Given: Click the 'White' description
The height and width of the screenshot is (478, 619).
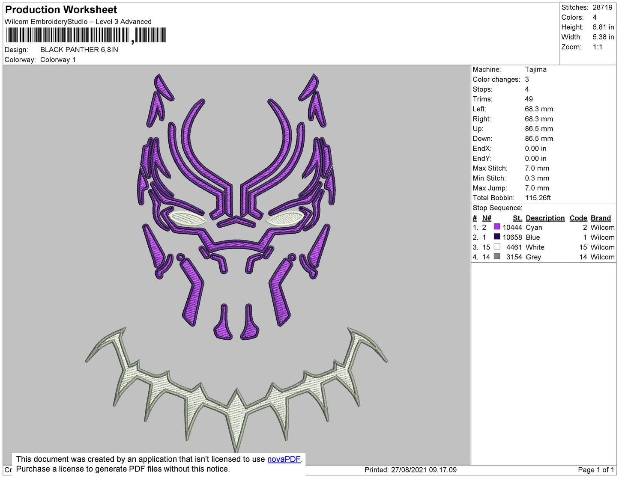Looking at the screenshot, I should click(535, 247).
